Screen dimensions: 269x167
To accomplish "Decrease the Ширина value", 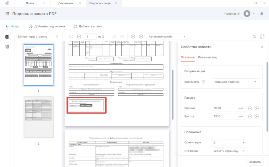I will 250,108.
